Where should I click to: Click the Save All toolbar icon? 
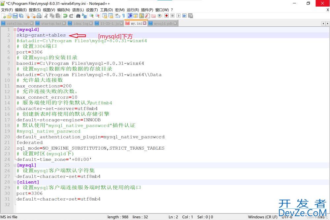click(21, 16)
